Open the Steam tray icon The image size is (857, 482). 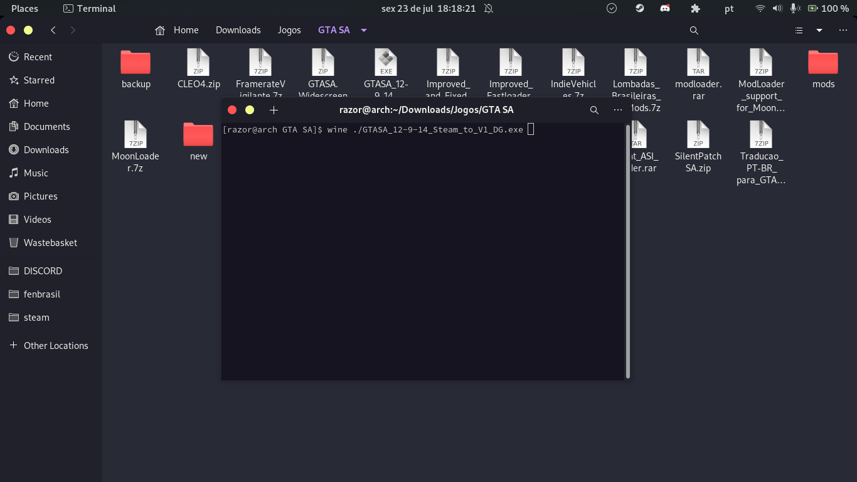(639, 9)
